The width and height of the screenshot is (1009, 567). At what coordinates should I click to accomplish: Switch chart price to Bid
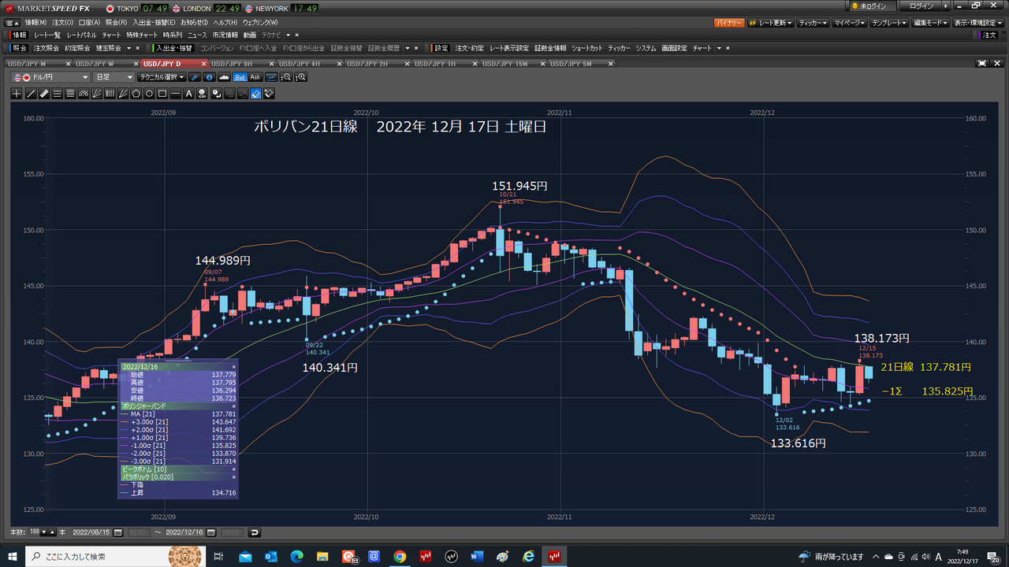tap(240, 77)
